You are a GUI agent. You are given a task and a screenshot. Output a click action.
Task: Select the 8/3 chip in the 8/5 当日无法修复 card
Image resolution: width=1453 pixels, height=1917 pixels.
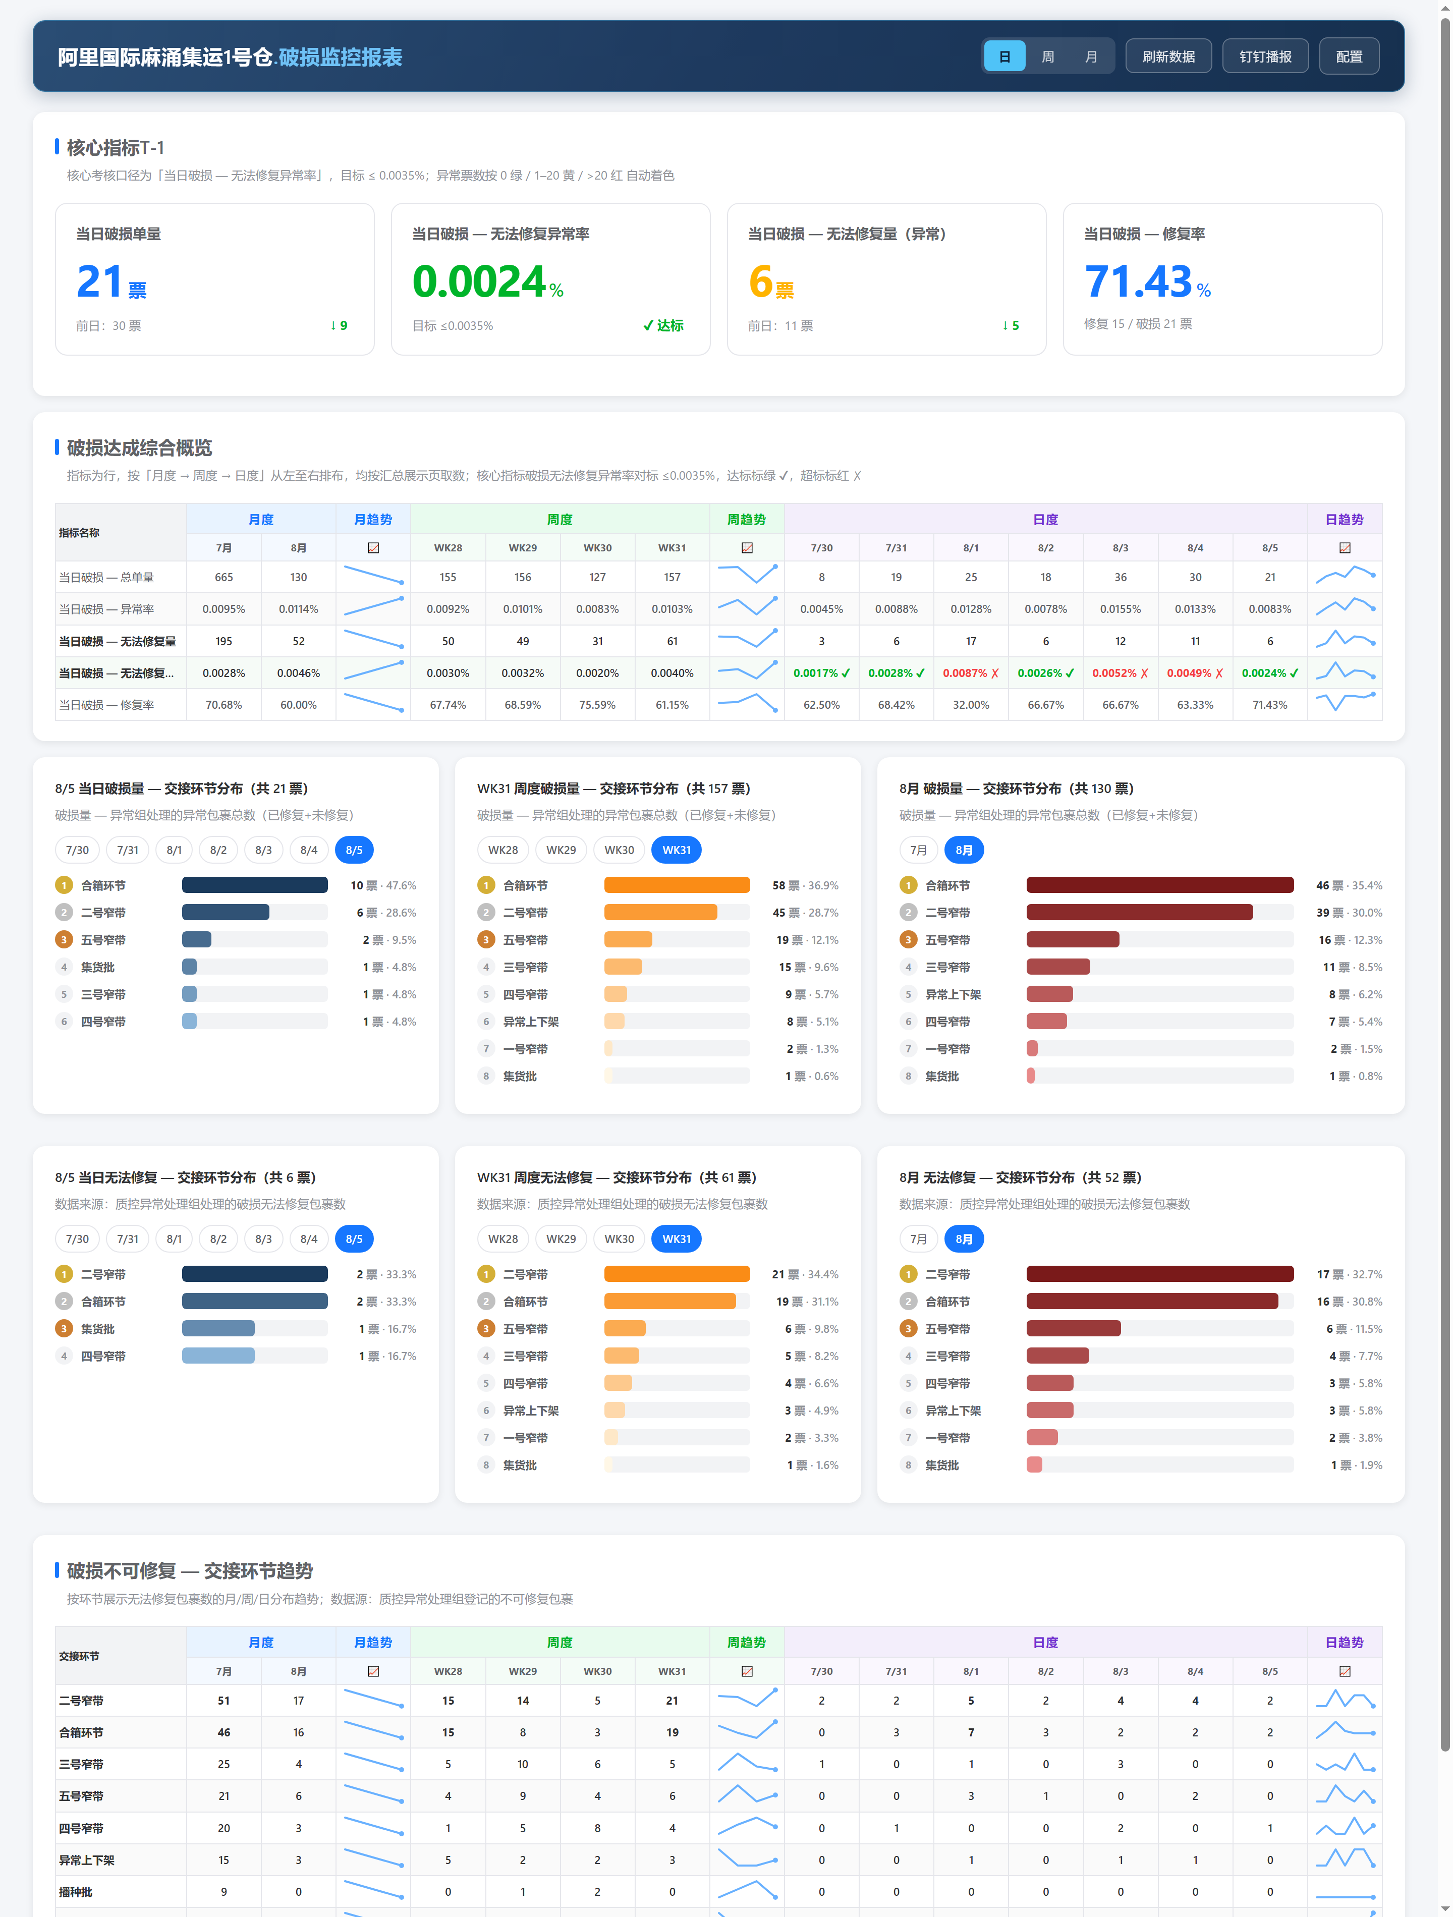(263, 1239)
